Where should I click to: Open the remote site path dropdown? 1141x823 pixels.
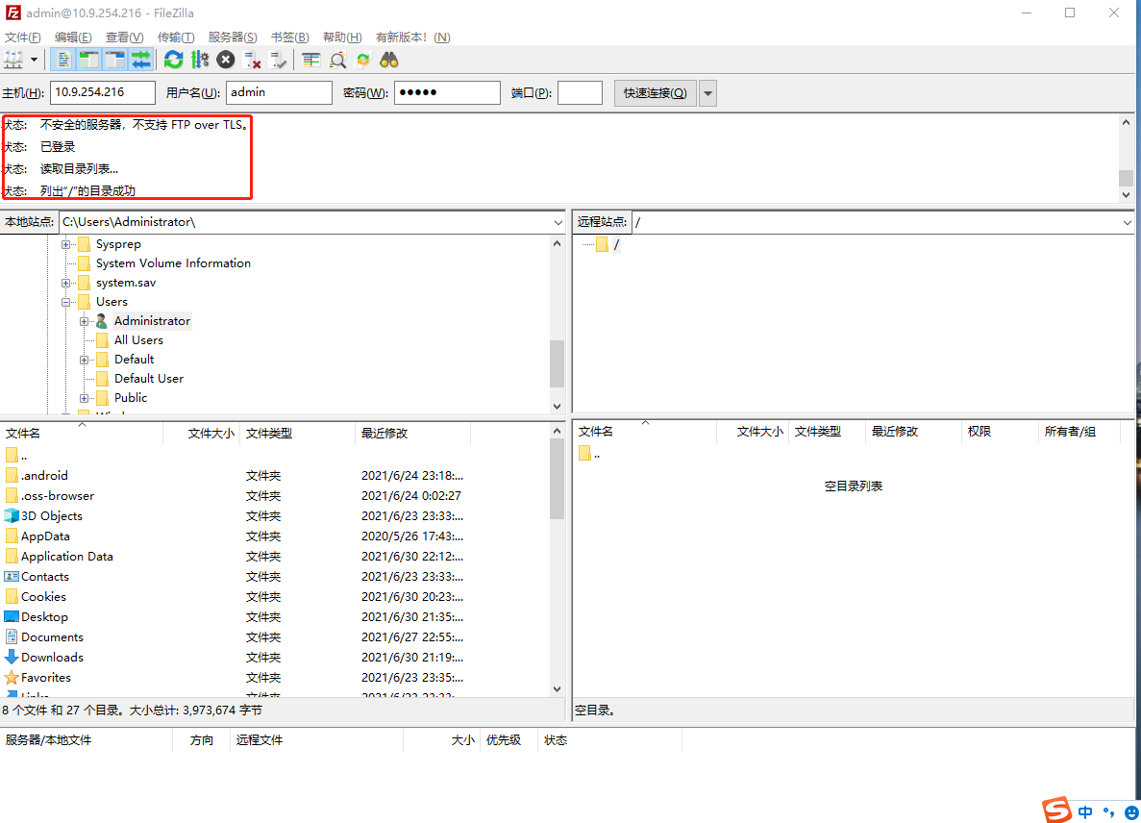[x=1128, y=223]
